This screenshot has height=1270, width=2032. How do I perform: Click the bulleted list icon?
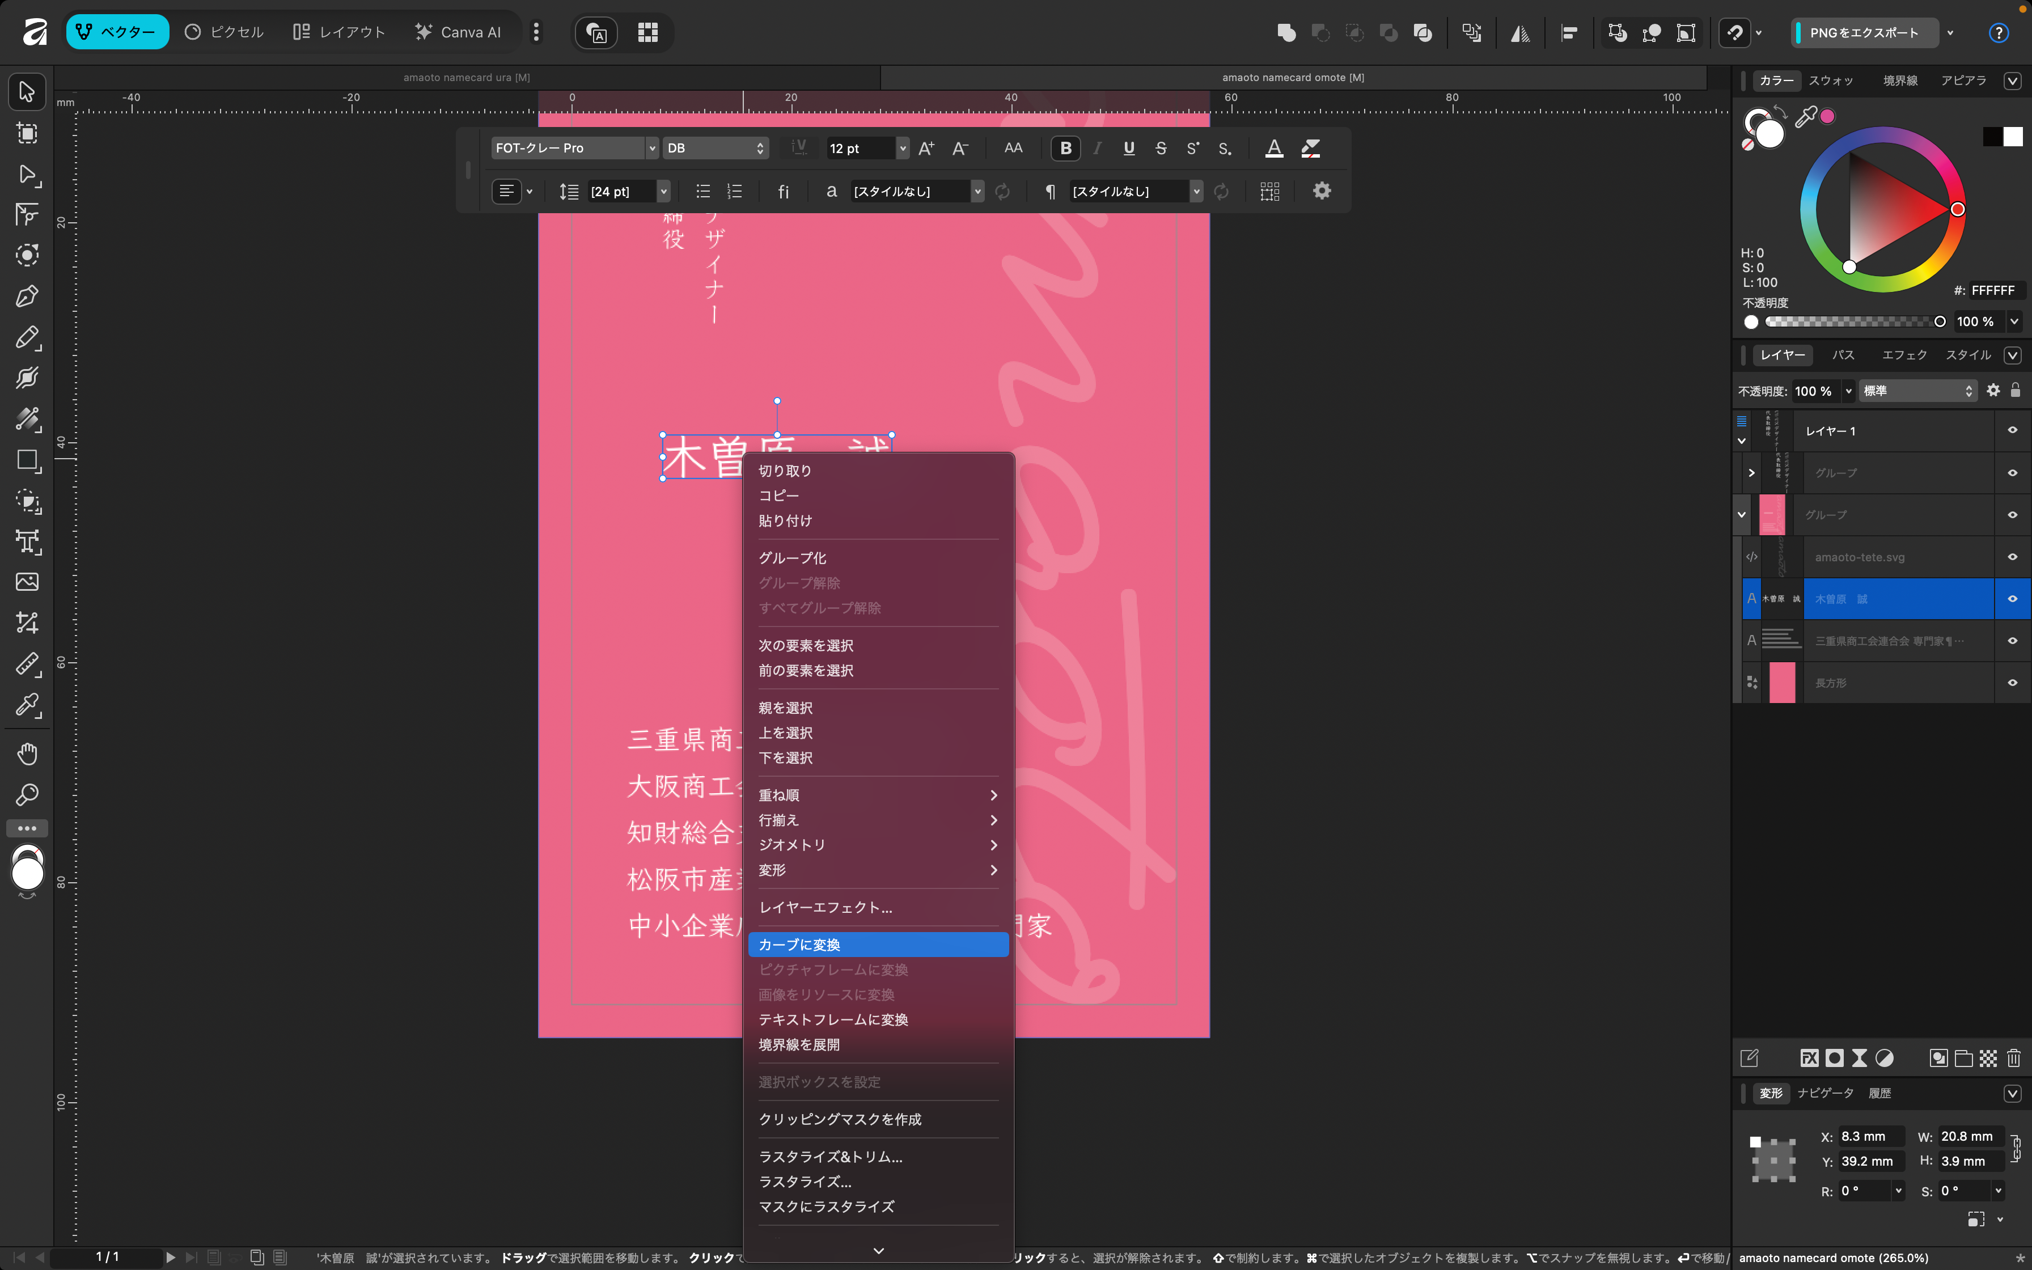(x=703, y=192)
